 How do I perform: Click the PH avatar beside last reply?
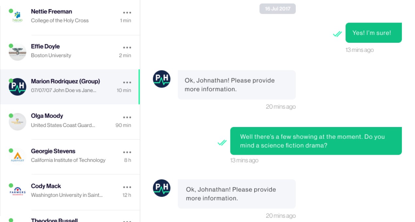162,188
